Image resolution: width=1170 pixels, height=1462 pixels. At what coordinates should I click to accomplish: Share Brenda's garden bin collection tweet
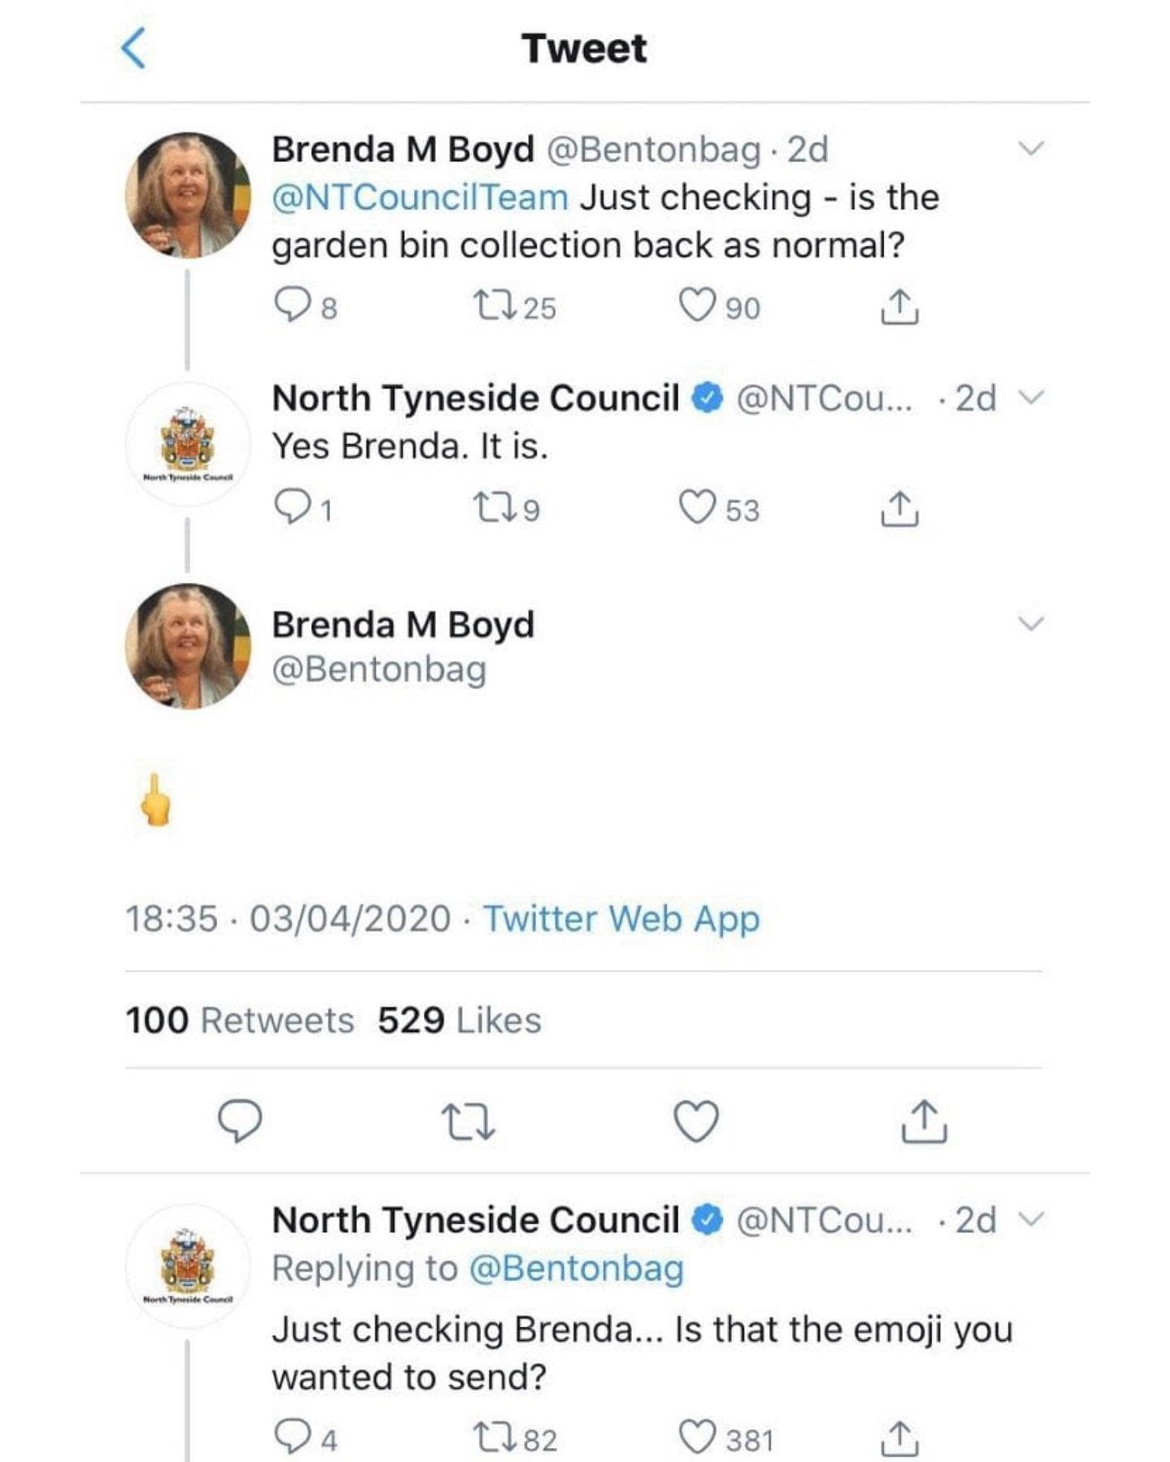click(899, 306)
